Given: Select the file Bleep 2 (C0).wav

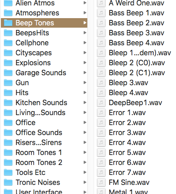Looking at the screenshot, I should click(x=137, y=63).
